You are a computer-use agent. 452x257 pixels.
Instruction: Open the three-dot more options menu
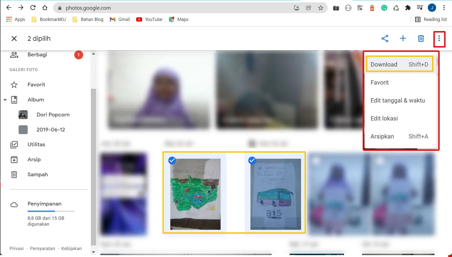coord(439,39)
